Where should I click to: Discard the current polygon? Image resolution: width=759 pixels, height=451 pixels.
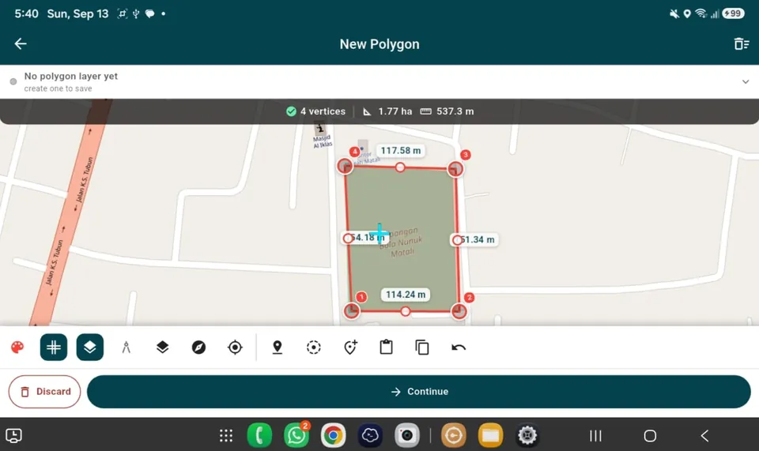pyautogui.click(x=44, y=392)
